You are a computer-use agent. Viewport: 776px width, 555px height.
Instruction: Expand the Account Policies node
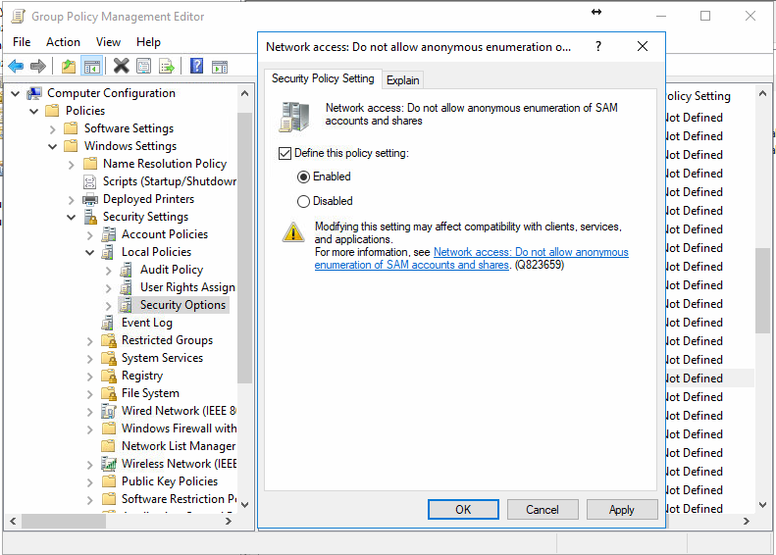tap(90, 234)
